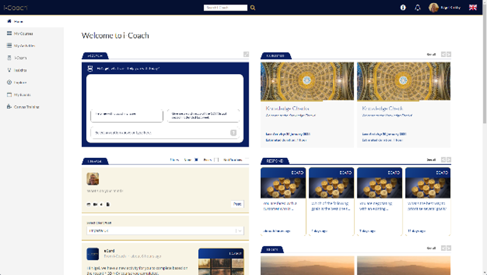
Task: Expand the i-Coach chat panel
Action: click(x=246, y=55)
